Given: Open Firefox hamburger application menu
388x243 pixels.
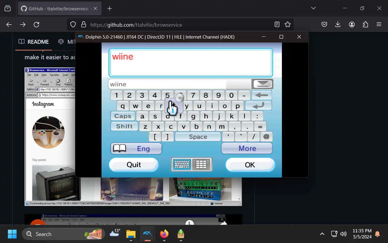Looking at the screenshot, I should (379, 25).
